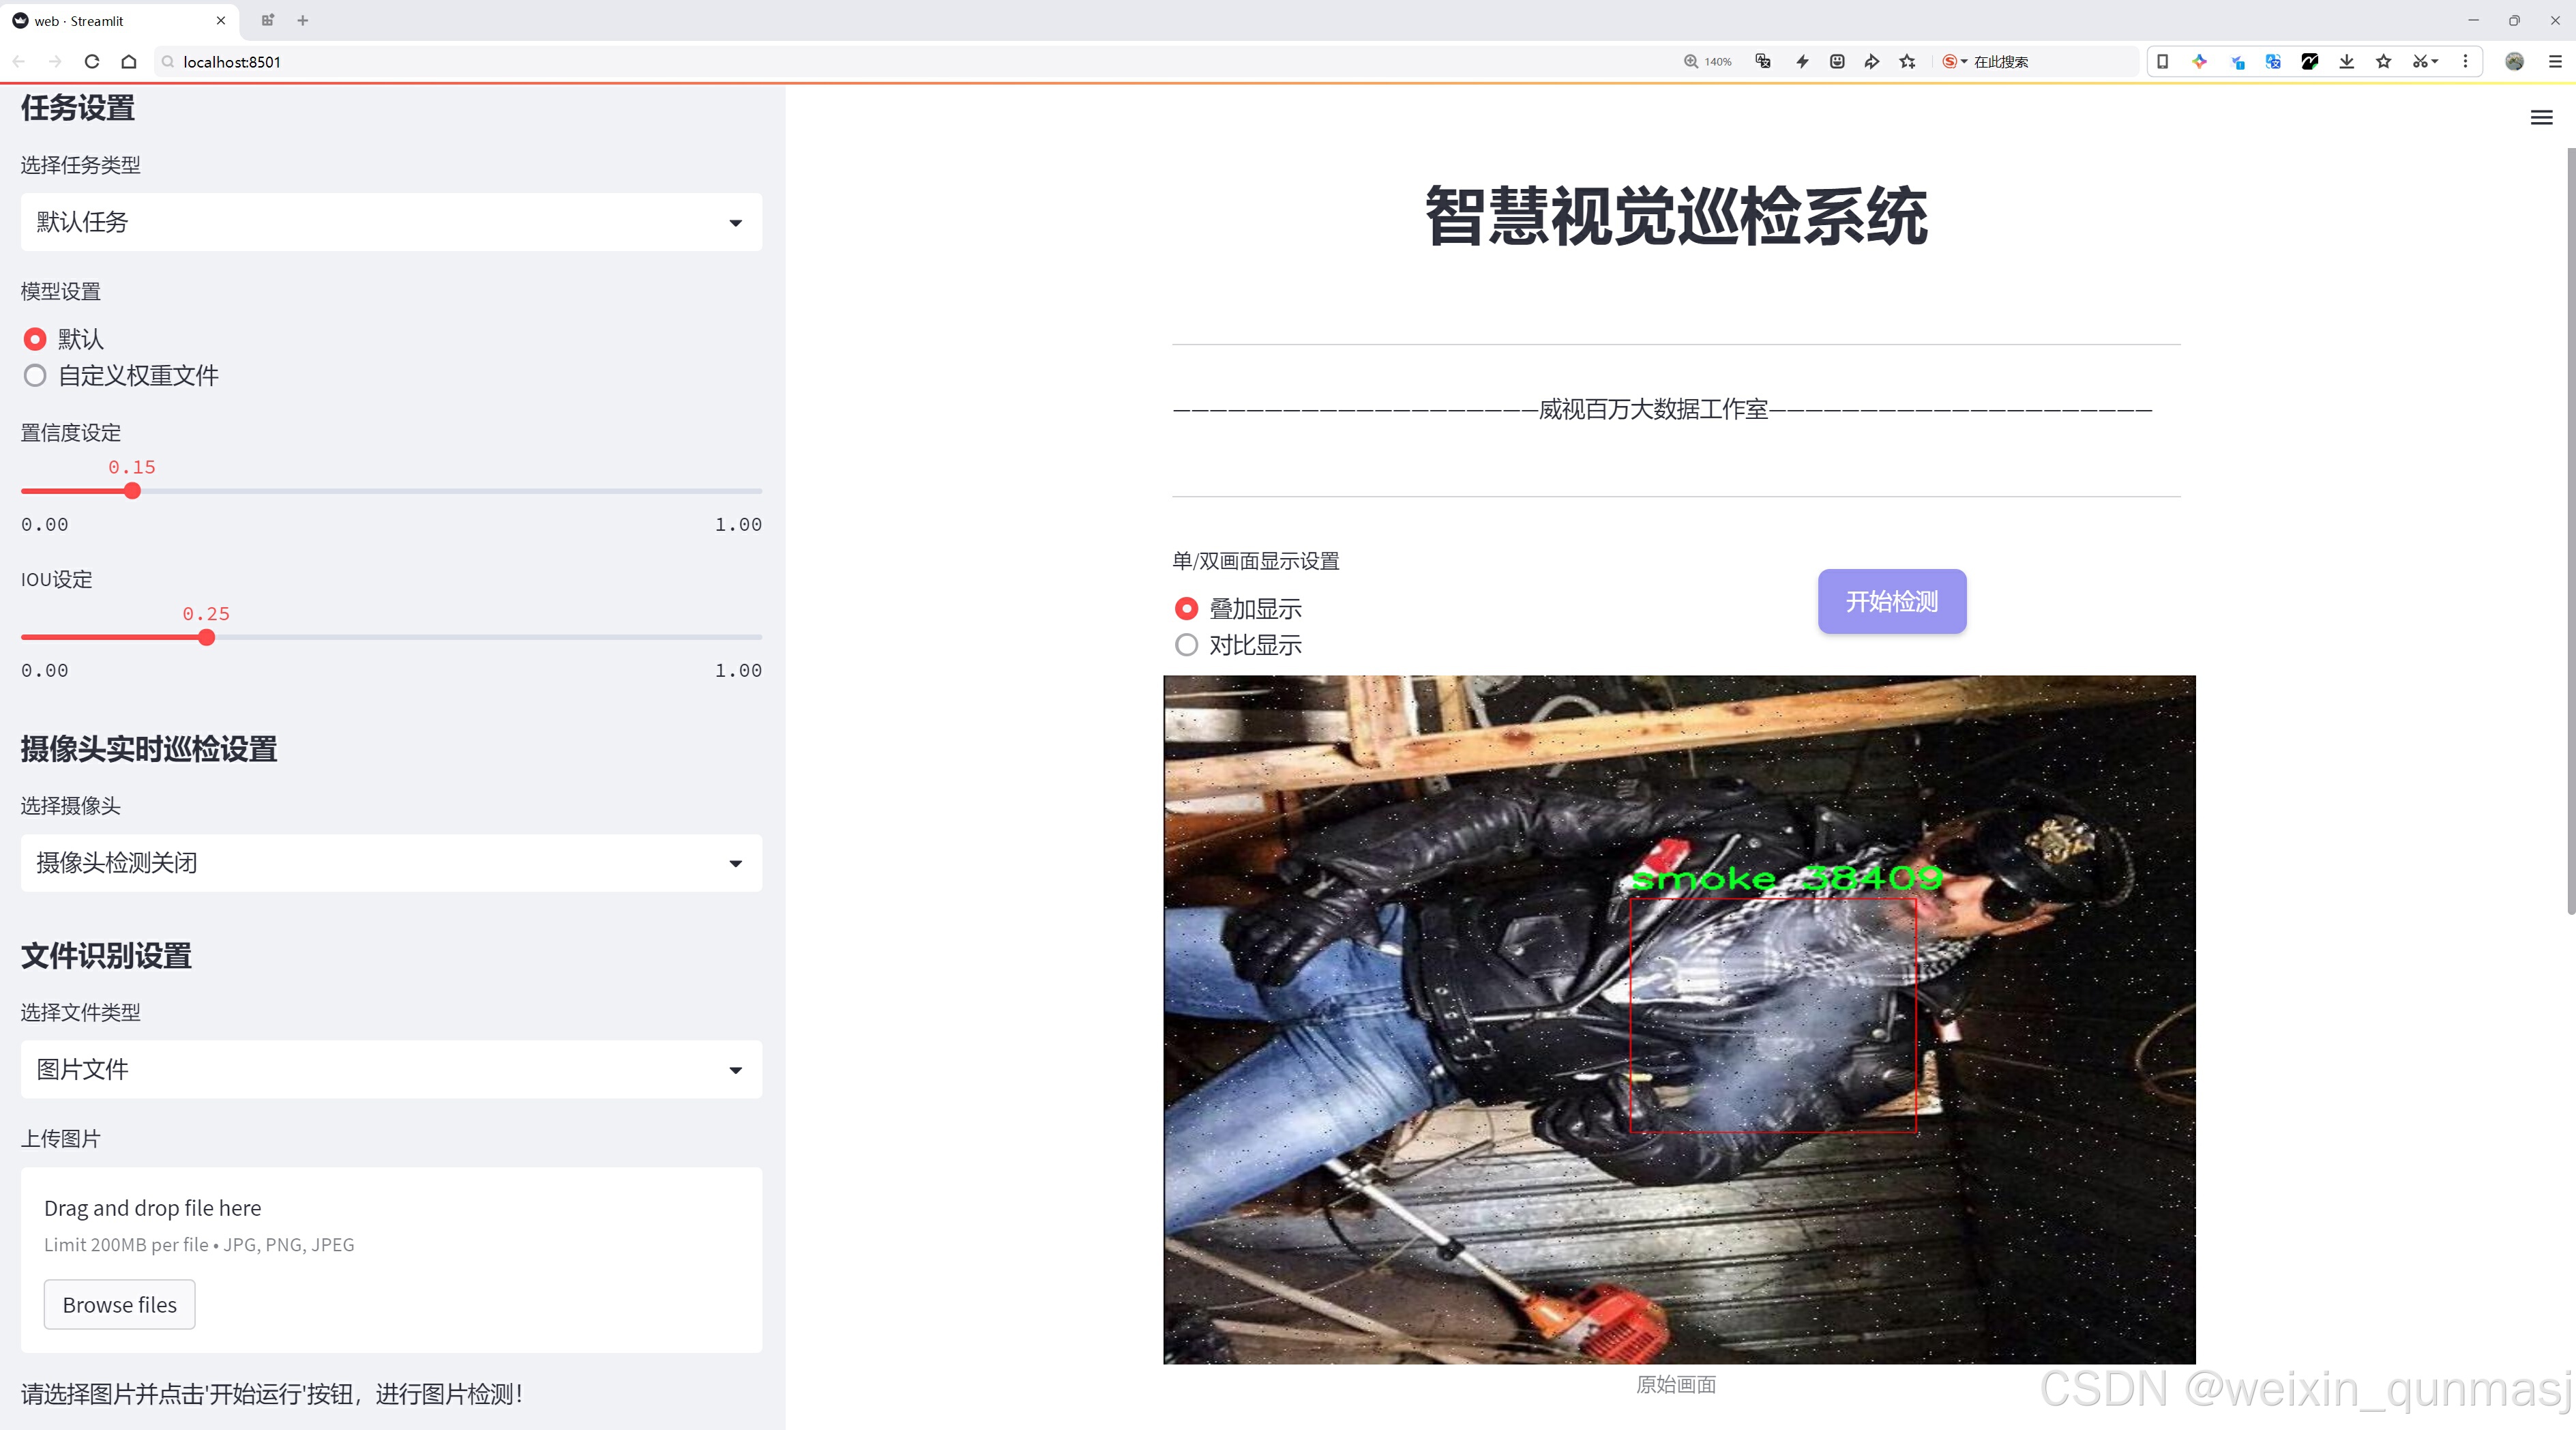The image size is (2576, 1430).
Task: Click the mobile device view icon
Action: click(2162, 62)
